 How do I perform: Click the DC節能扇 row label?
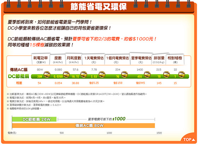(19, 76)
